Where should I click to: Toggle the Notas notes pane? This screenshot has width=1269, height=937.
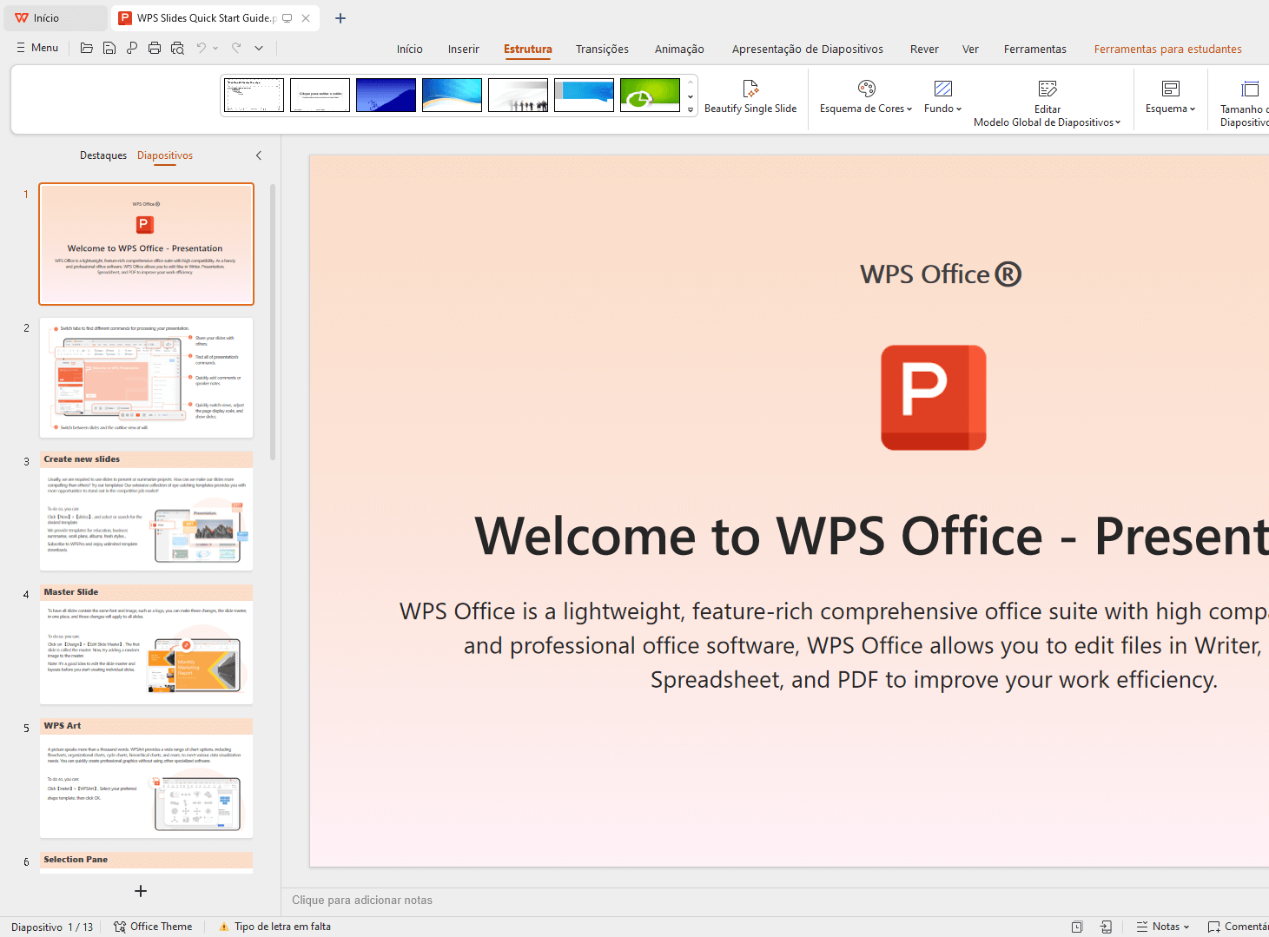coord(1163,927)
